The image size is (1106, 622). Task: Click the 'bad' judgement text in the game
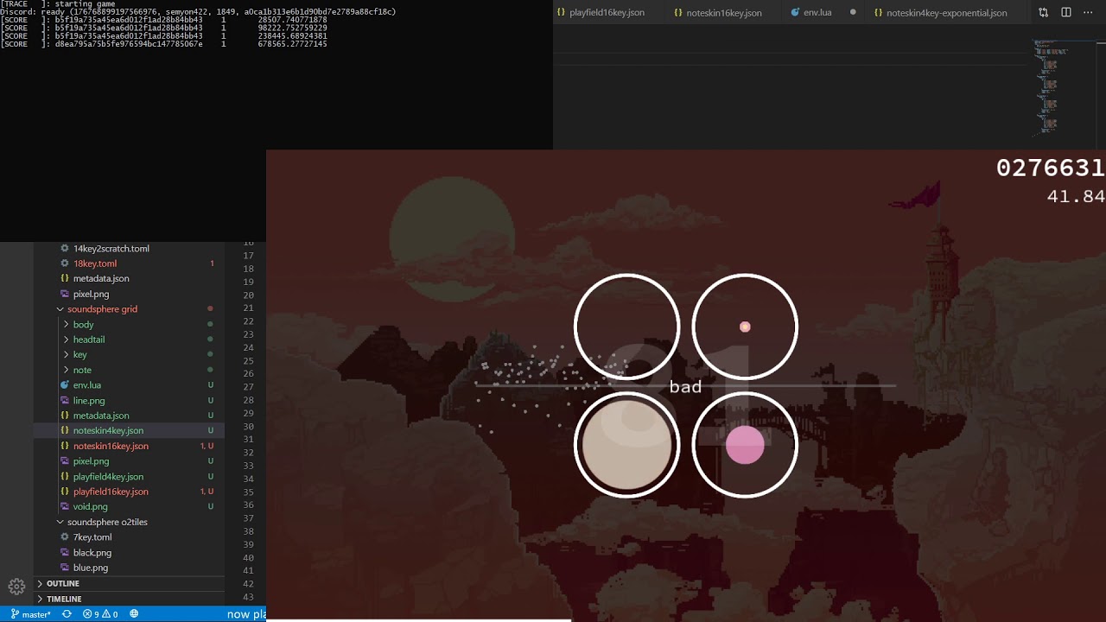(685, 387)
